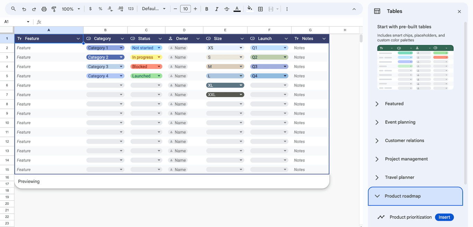This screenshot has height=227, width=473.
Task: Click the In progress status chip
Action: (146, 57)
